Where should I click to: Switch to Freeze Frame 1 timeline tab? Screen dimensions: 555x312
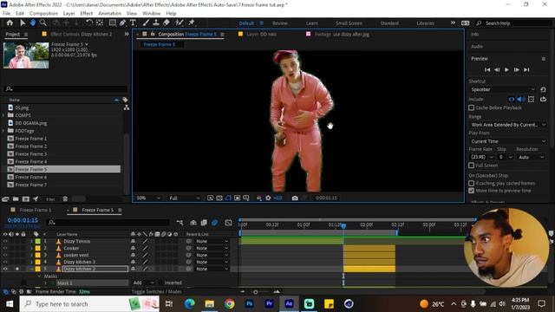click(x=35, y=210)
